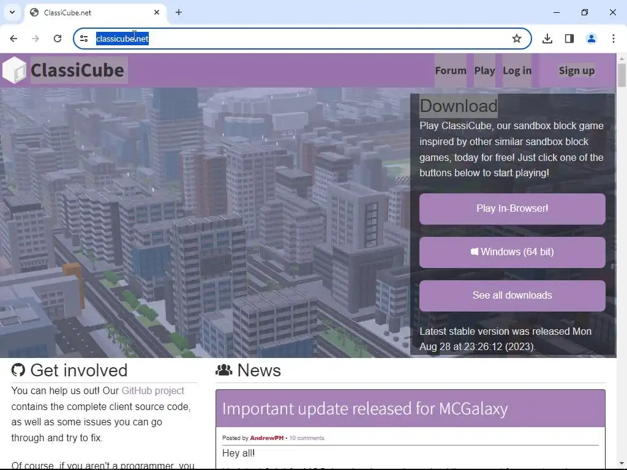Click the See all downloads button
The image size is (627, 470).
[x=512, y=296]
